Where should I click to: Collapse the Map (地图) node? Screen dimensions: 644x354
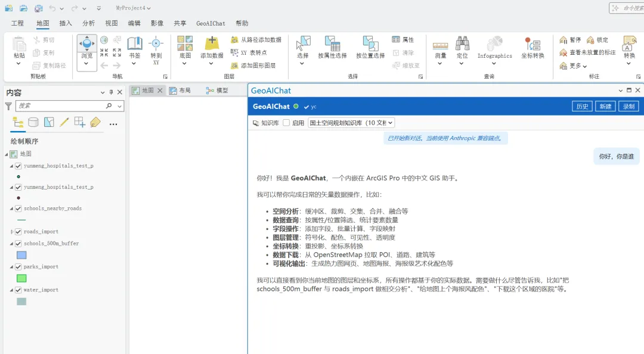point(7,154)
